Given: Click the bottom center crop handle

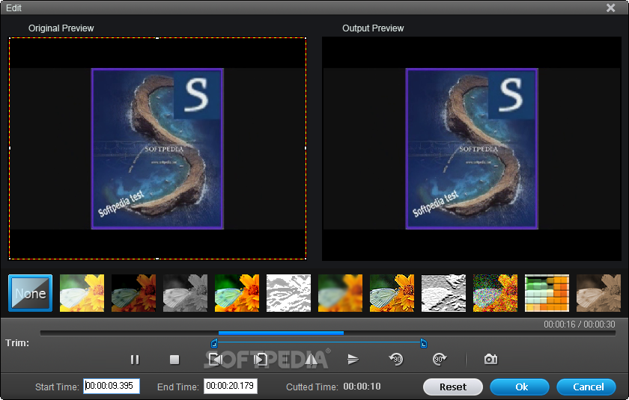Looking at the screenshot, I should (157, 259).
